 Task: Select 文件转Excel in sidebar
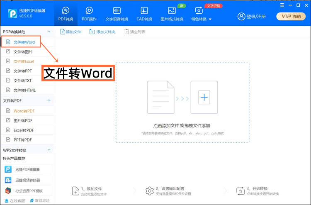(x=27, y=61)
